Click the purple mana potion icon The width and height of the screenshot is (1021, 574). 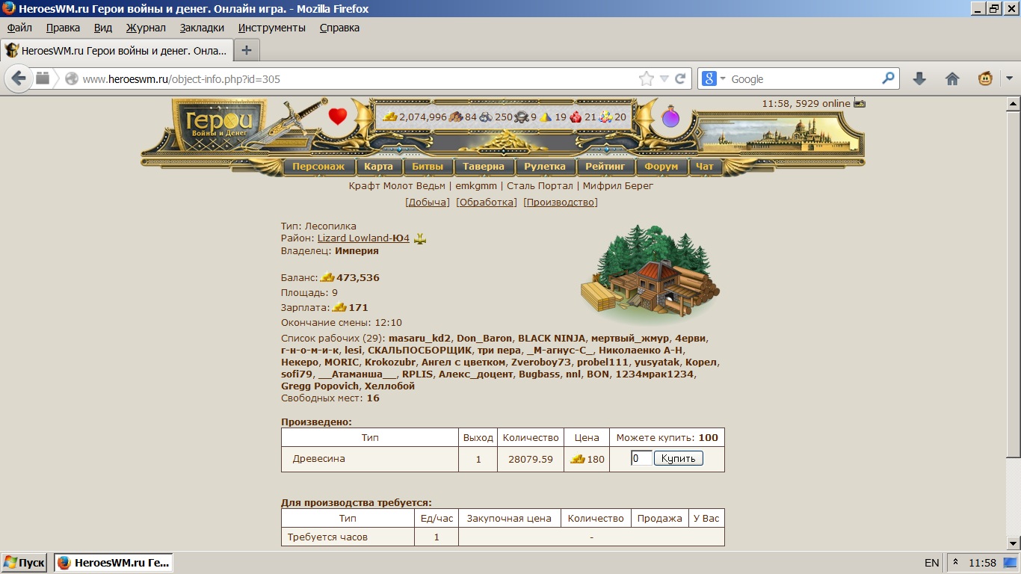pos(670,117)
